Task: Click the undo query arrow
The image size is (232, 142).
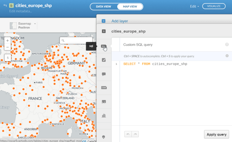Action: (x=128, y=134)
